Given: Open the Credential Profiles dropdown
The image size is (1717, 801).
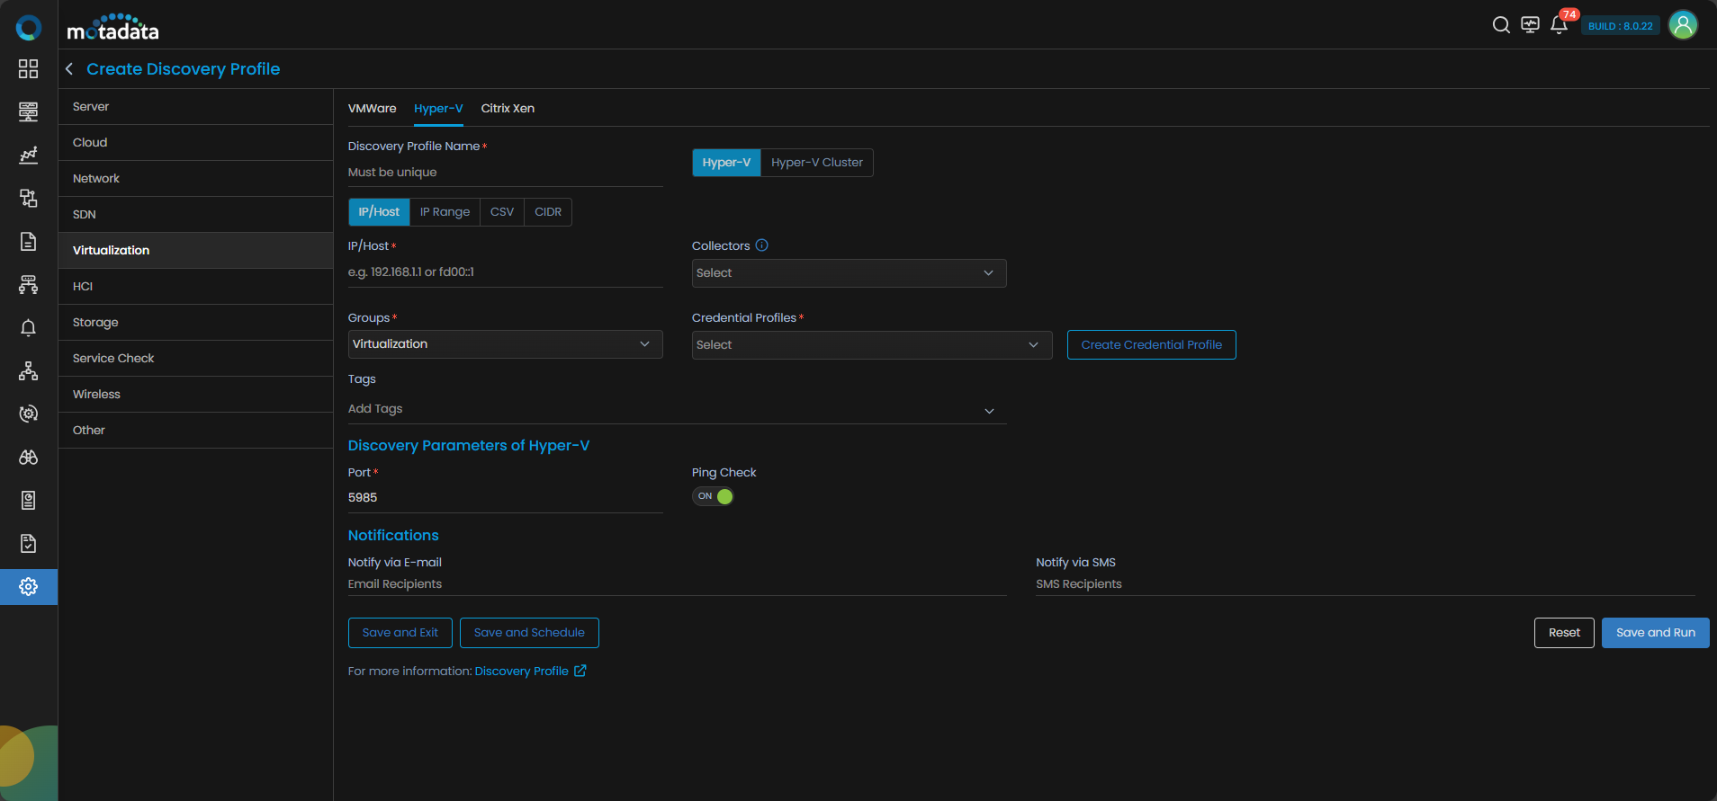Looking at the screenshot, I should coord(871,345).
